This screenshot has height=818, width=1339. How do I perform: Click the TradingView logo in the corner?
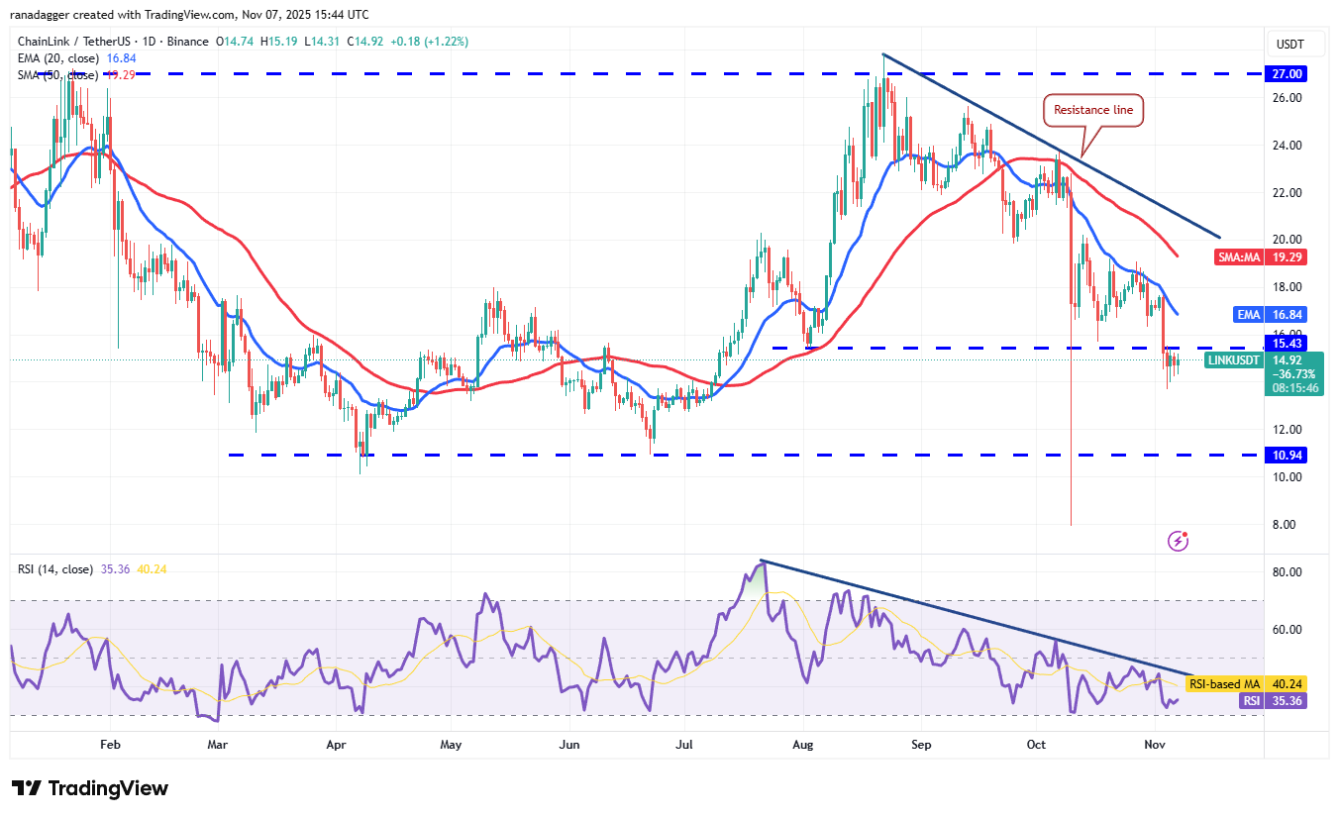click(x=86, y=788)
